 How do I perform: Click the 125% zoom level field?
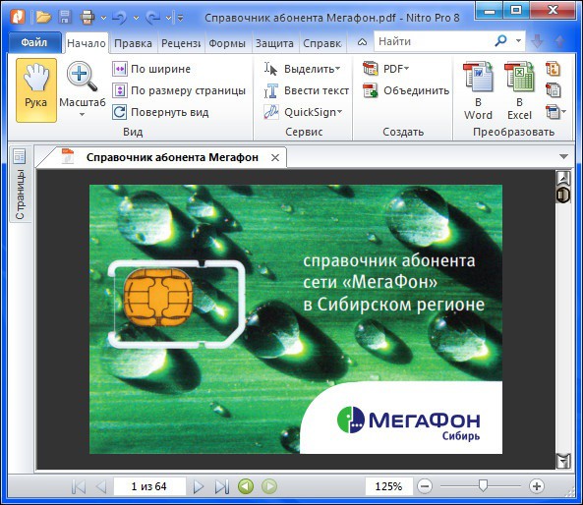[388, 486]
